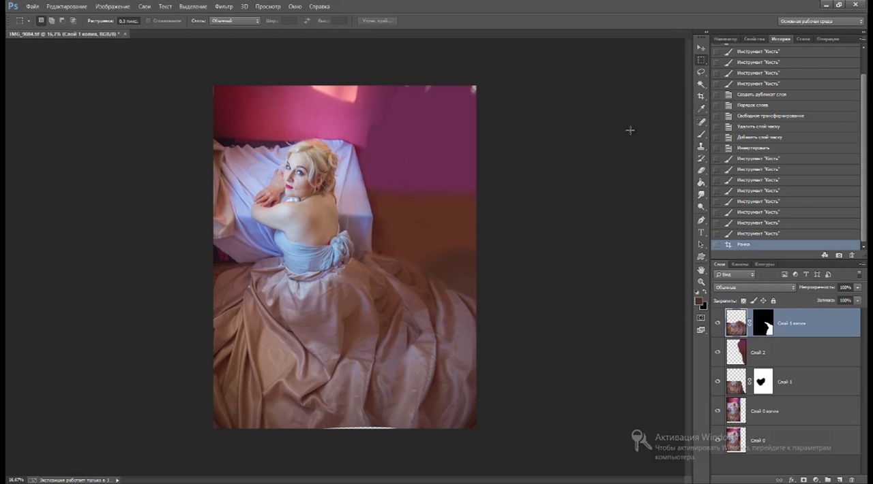This screenshot has width=873, height=484.
Task: Switch to the Контуры tab
Action: (765, 264)
